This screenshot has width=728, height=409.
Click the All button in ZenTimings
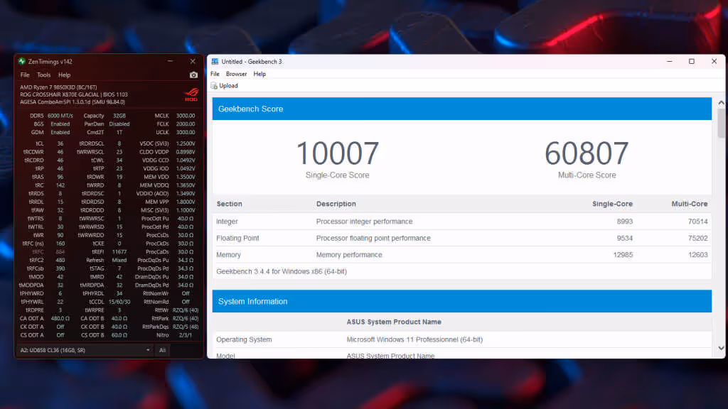pos(163,350)
